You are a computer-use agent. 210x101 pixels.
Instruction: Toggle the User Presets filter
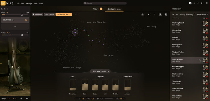pyautogui.click(x=49, y=14)
